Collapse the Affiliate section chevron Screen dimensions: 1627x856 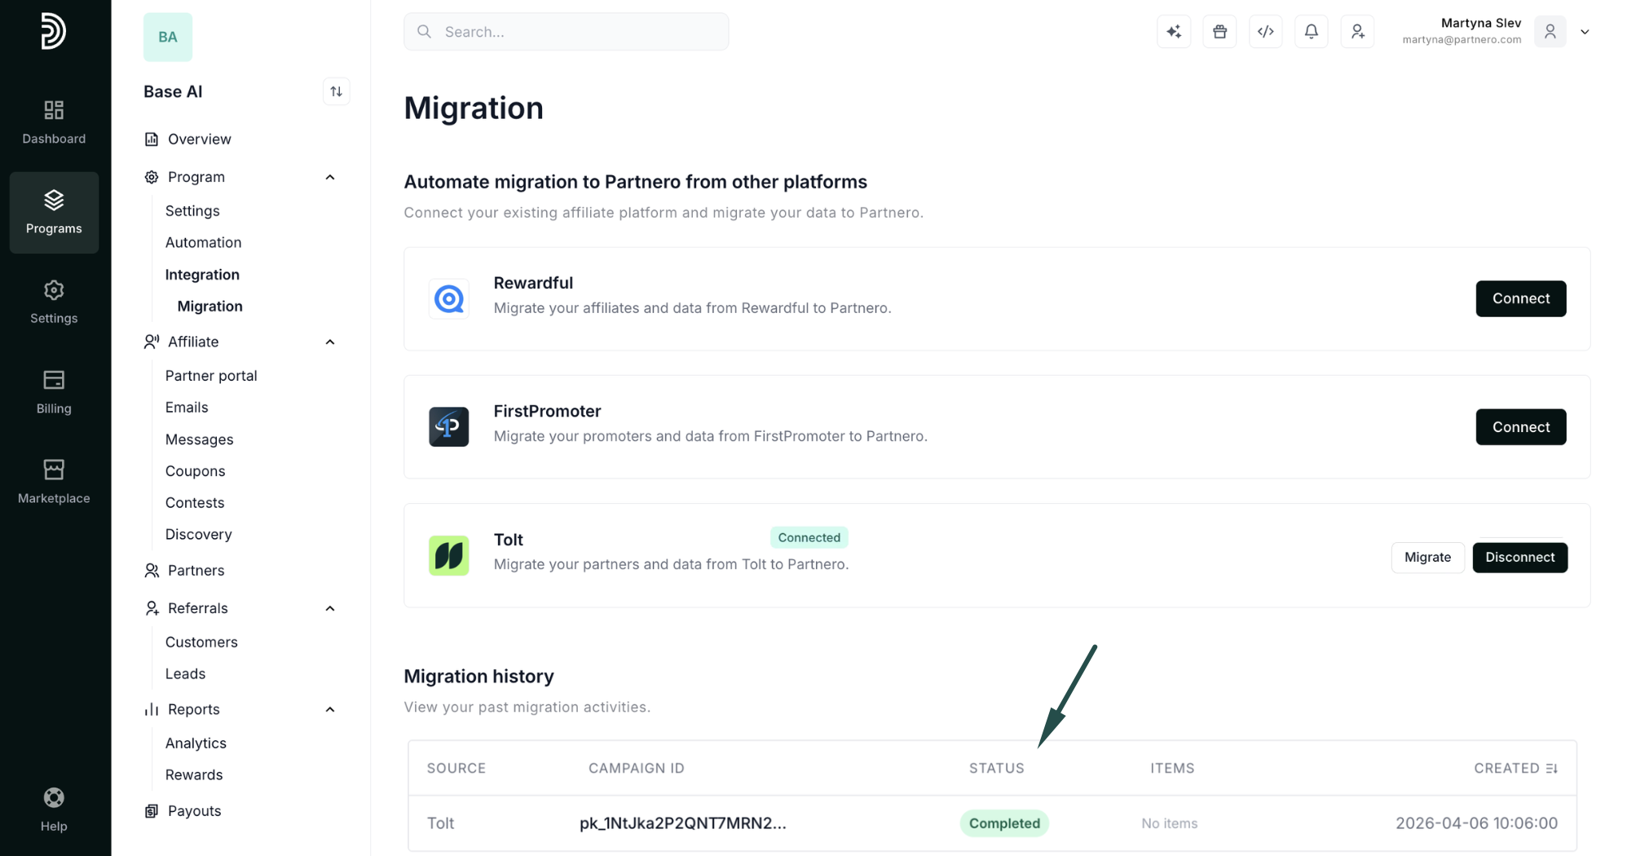click(x=330, y=342)
